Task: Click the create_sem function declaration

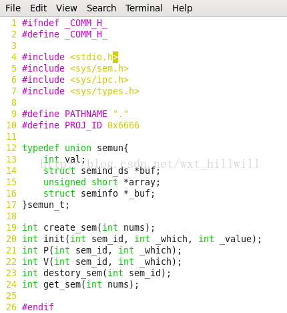Action: pyautogui.click(x=88, y=227)
